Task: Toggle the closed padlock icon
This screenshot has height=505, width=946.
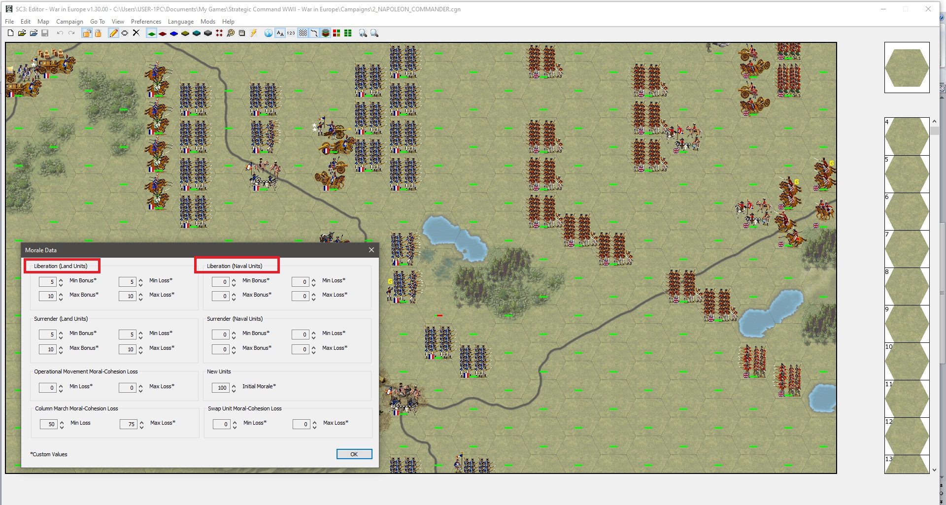Action: tap(98, 33)
